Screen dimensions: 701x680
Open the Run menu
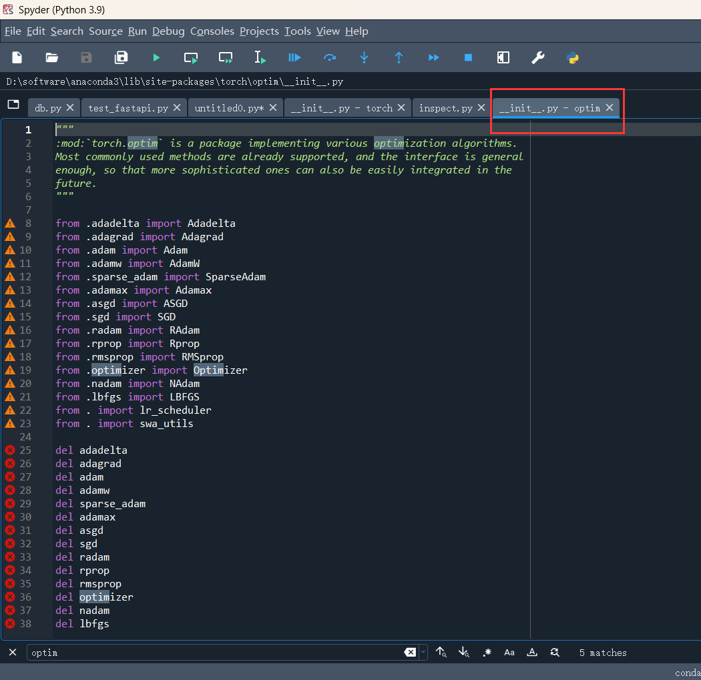pos(138,31)
